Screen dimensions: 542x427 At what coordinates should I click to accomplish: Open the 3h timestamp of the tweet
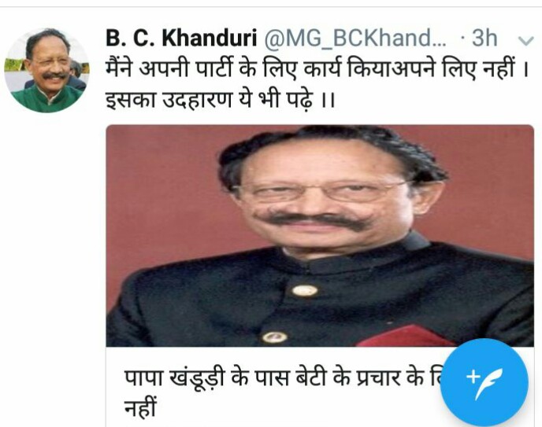point(484,38)
